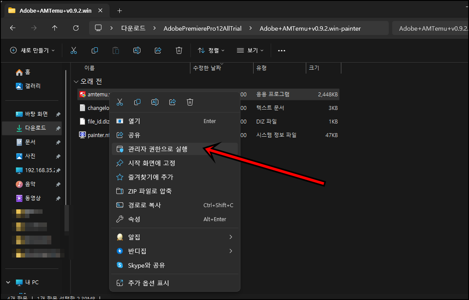The height and width of the screenshot is (300, 469).
Task: Choose 즐겨찾기에 추가 in context menu
Action: (175, 177)
